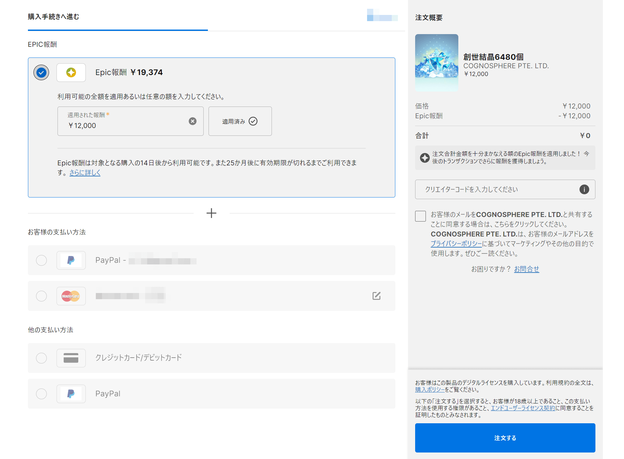Click the 注文する order button

505,438
